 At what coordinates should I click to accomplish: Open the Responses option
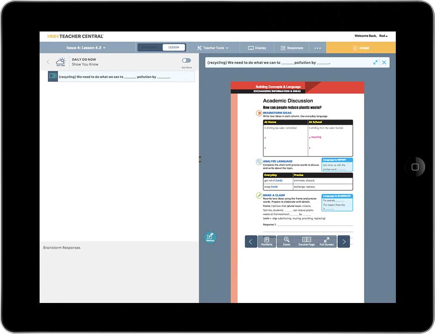(292, 48)
